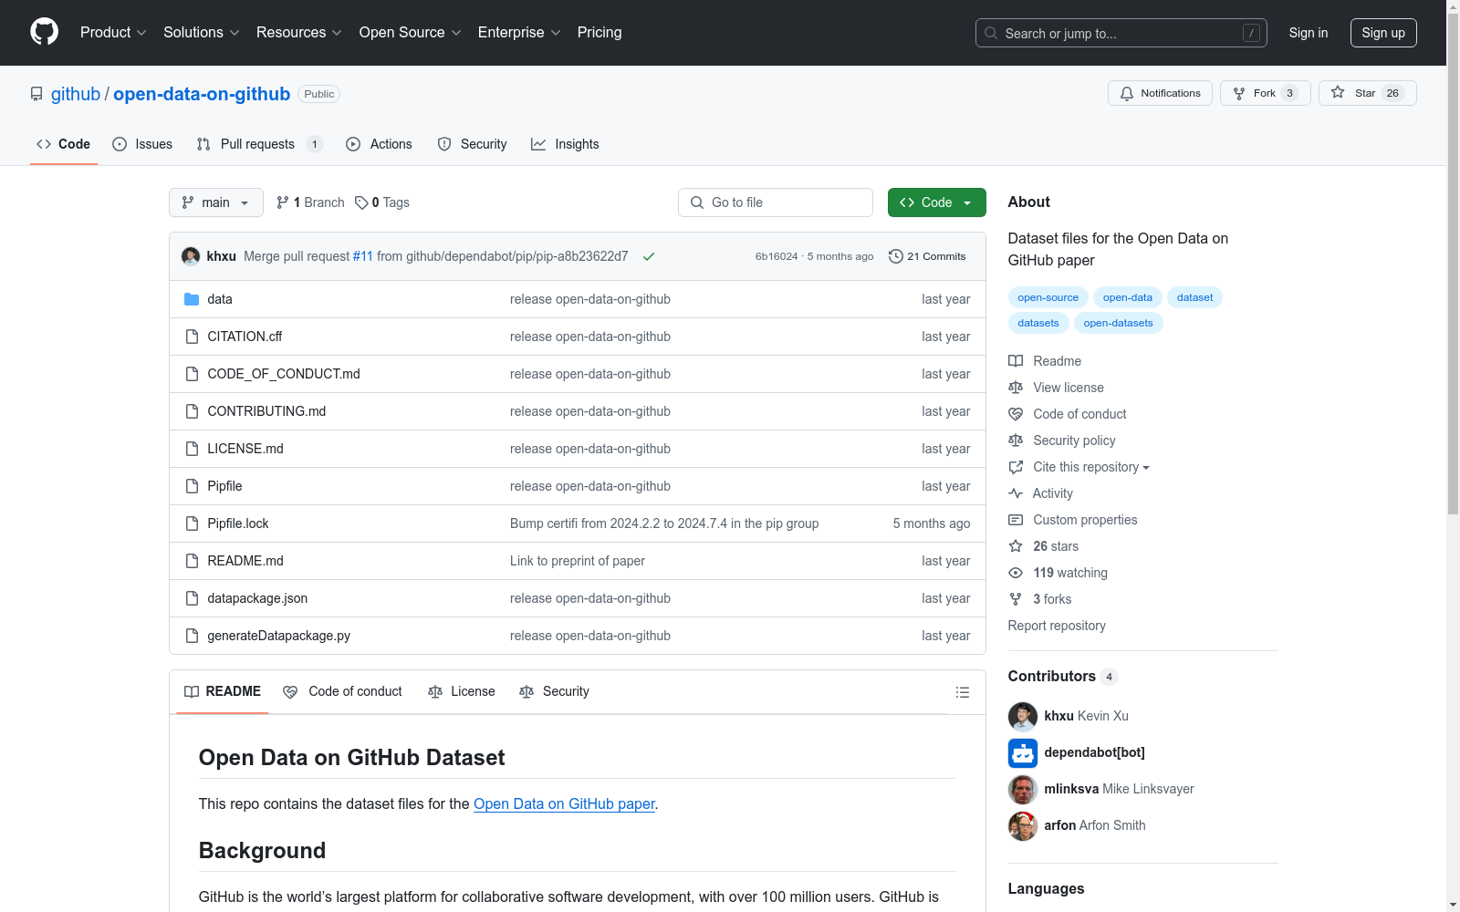
Task: Click the Go to file input
Action: click(x=776, y=202)
